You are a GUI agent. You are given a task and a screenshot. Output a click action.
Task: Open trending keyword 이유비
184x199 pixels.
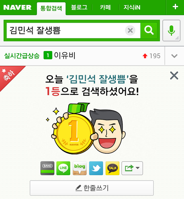tap(64, 56)
